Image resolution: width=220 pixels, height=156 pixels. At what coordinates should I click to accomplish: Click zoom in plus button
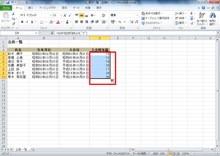[218, 154]
